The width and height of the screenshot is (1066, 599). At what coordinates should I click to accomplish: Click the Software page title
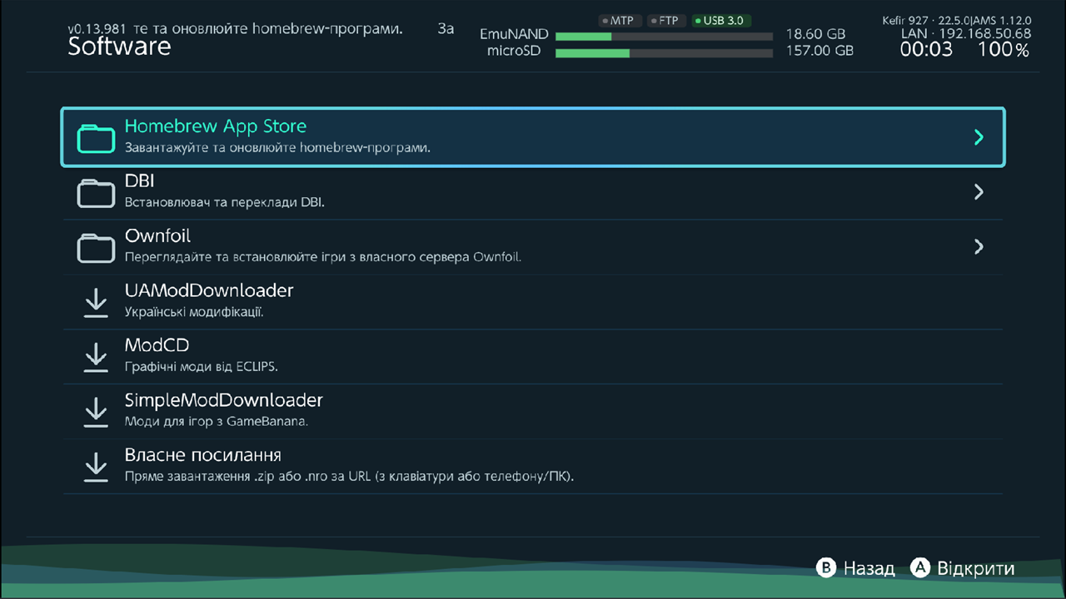119,47
